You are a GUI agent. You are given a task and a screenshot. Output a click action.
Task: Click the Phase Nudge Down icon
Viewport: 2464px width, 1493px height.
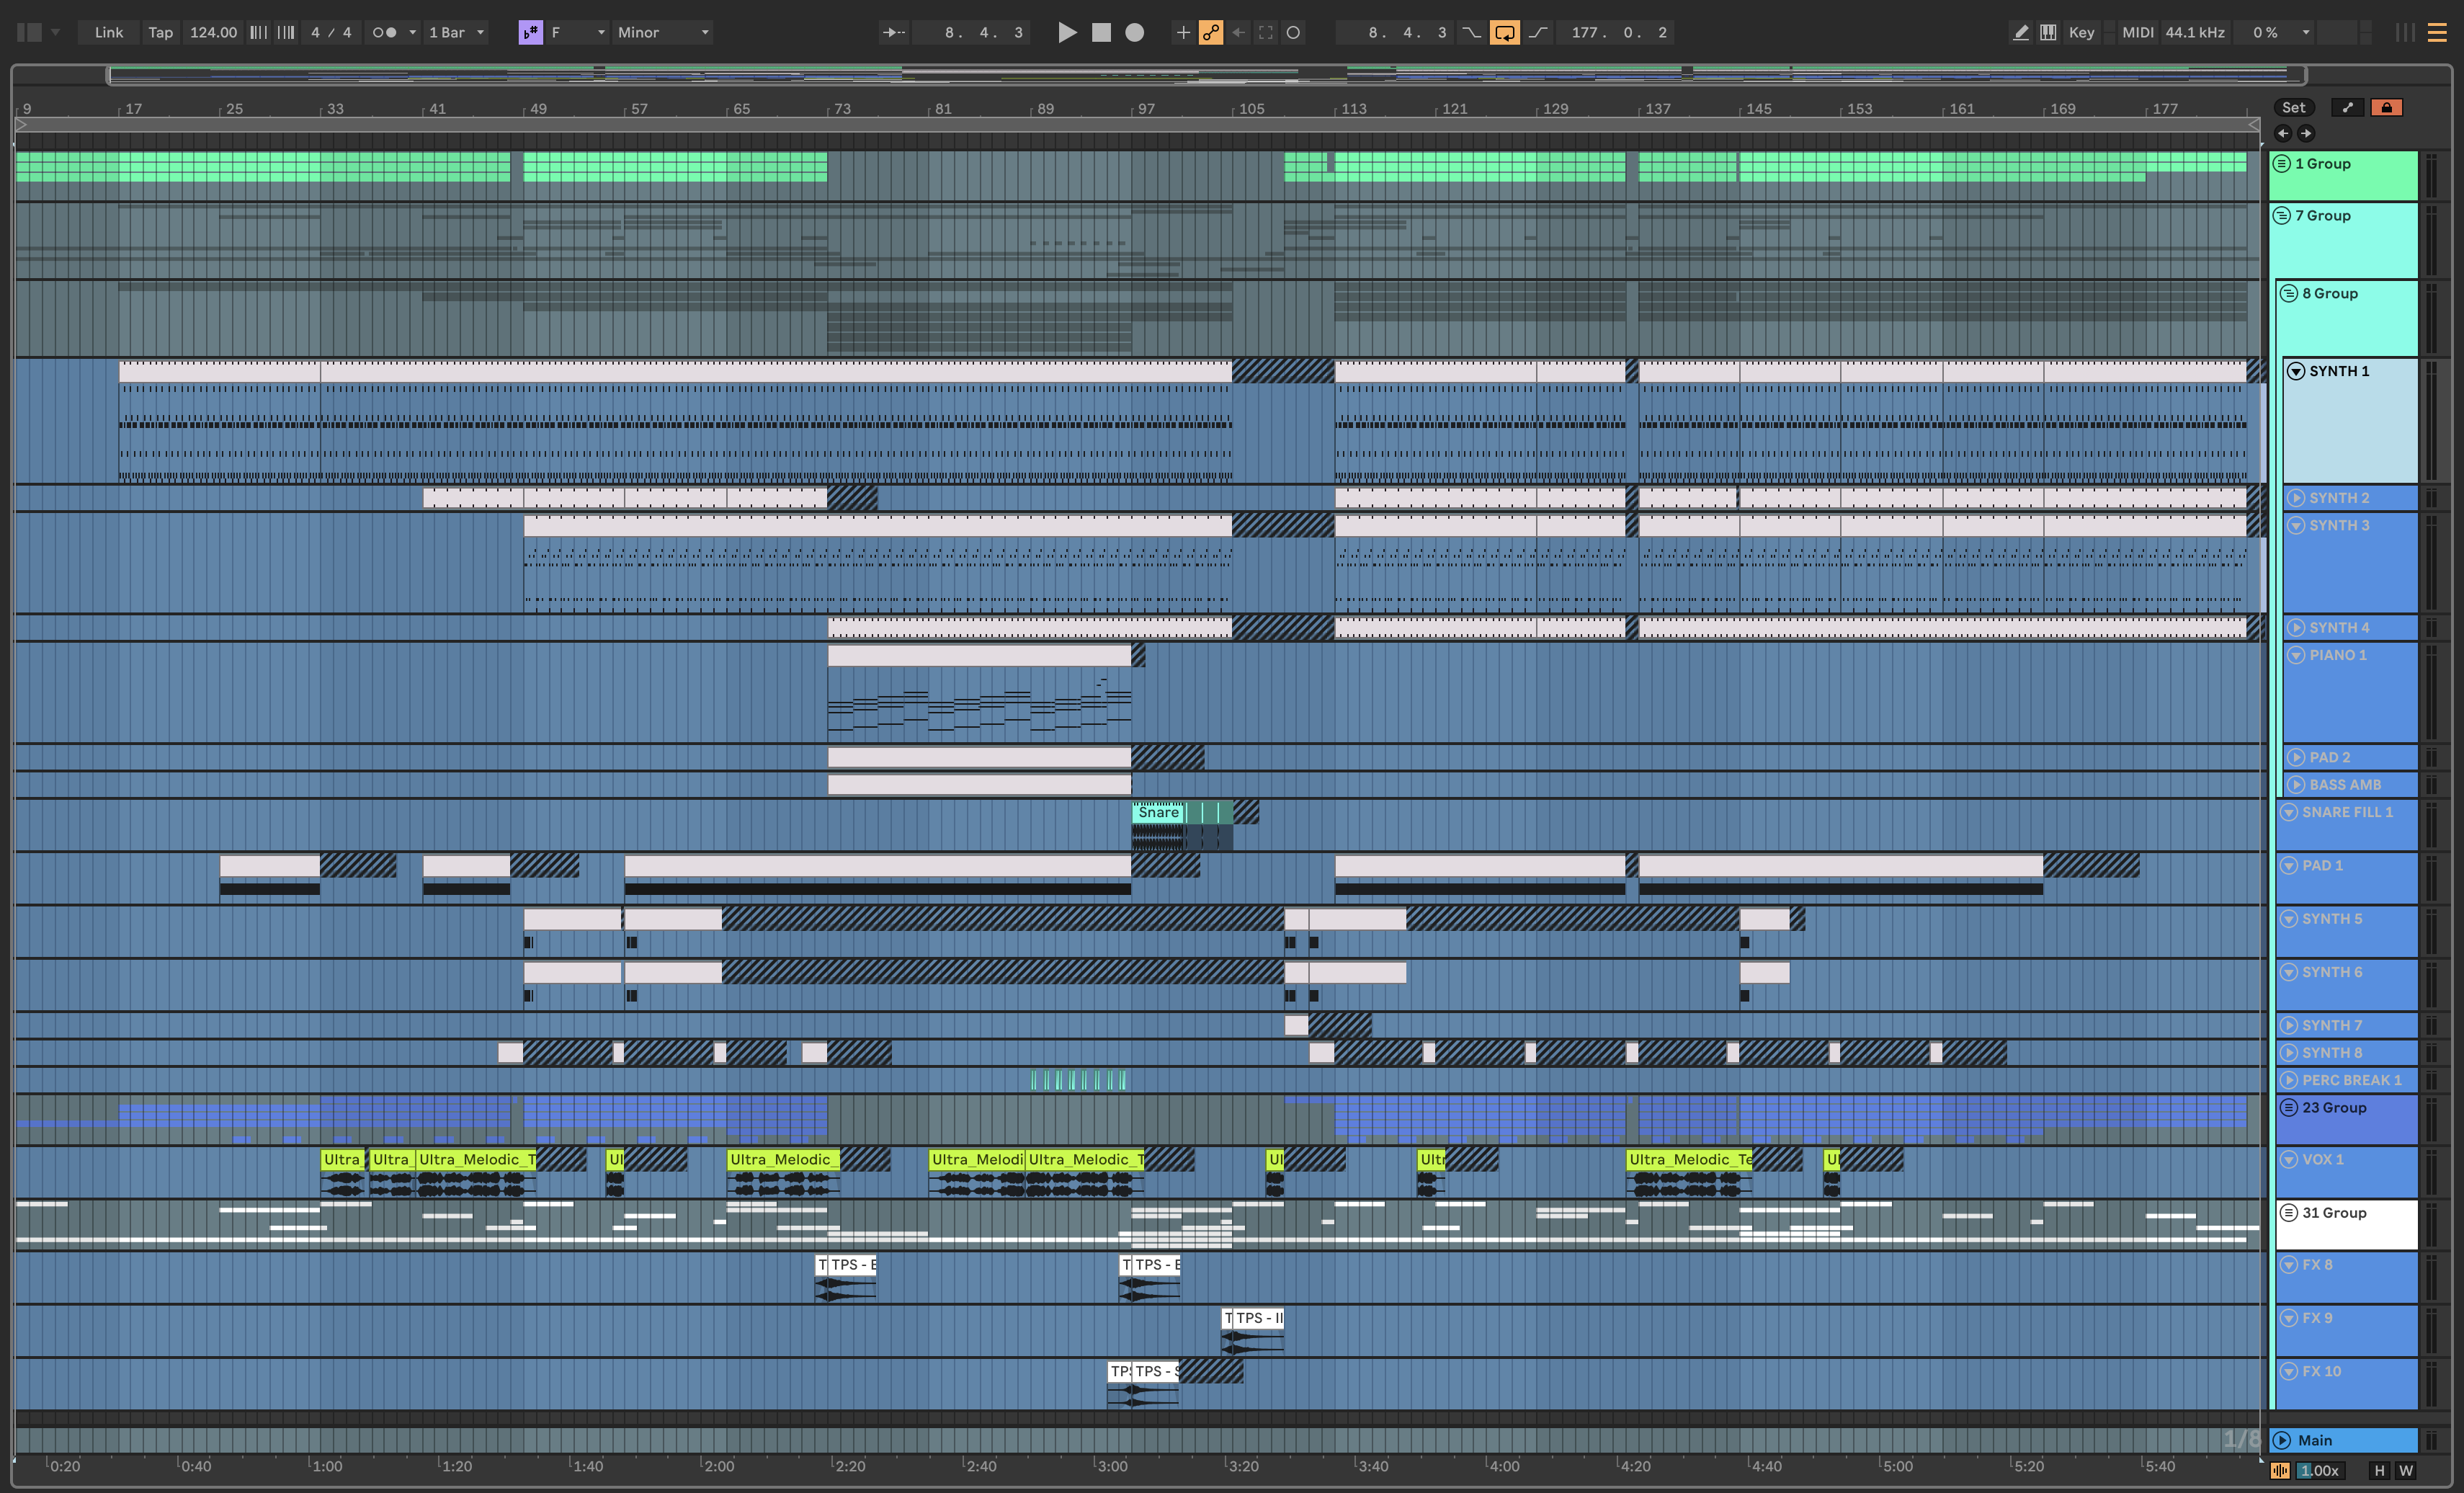click(x=258, y=32)
